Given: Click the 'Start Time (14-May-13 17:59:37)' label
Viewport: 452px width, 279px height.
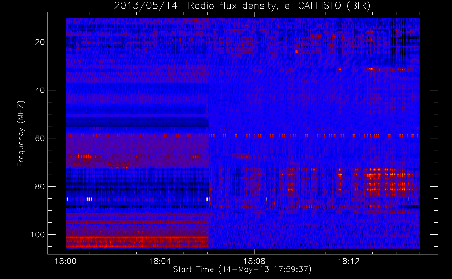Looking at the screenshot, I should point(242,270).
